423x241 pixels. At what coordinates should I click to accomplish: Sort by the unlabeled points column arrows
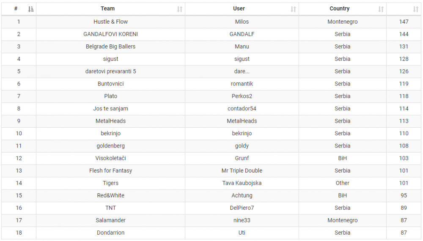point(416,9)
